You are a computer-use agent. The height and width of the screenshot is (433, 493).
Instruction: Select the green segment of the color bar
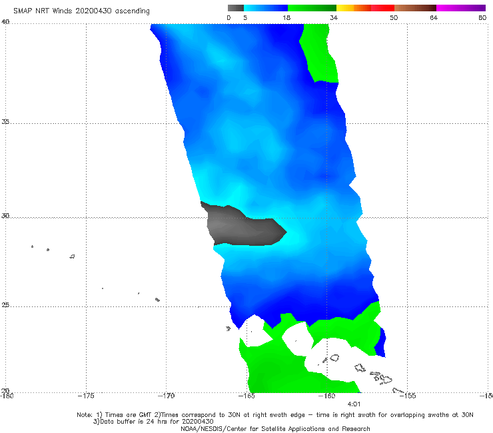pos(312,8)
